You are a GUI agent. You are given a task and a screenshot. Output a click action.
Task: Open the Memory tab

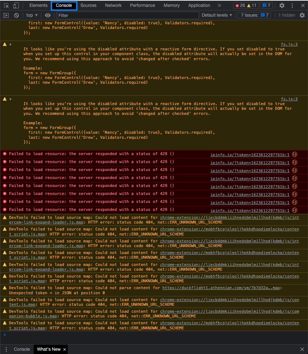(x=172, y=5)
